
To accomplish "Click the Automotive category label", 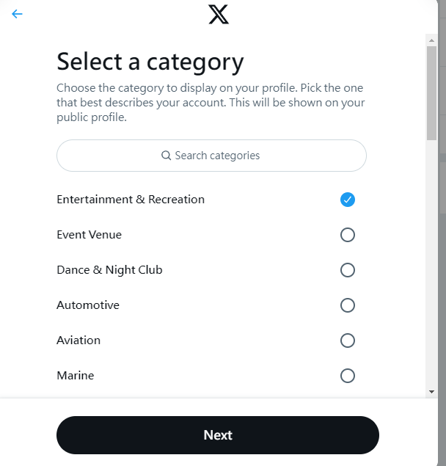I will pyautogui.click(x=88, y=305).
